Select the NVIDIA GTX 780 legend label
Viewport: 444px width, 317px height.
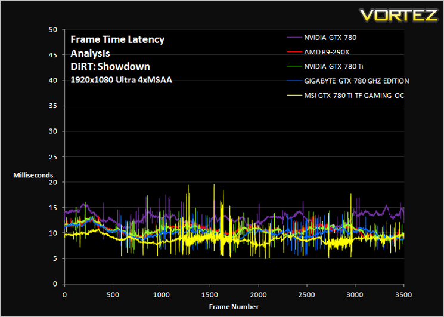click(x=330, y=38)
